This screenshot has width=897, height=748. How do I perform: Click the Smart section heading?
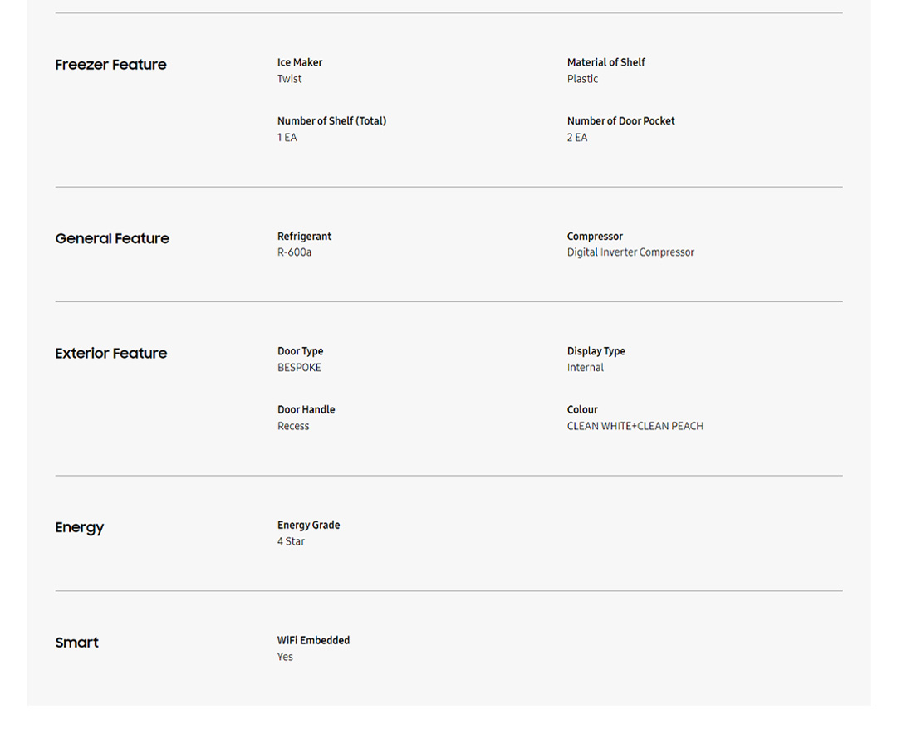[76, 643]
